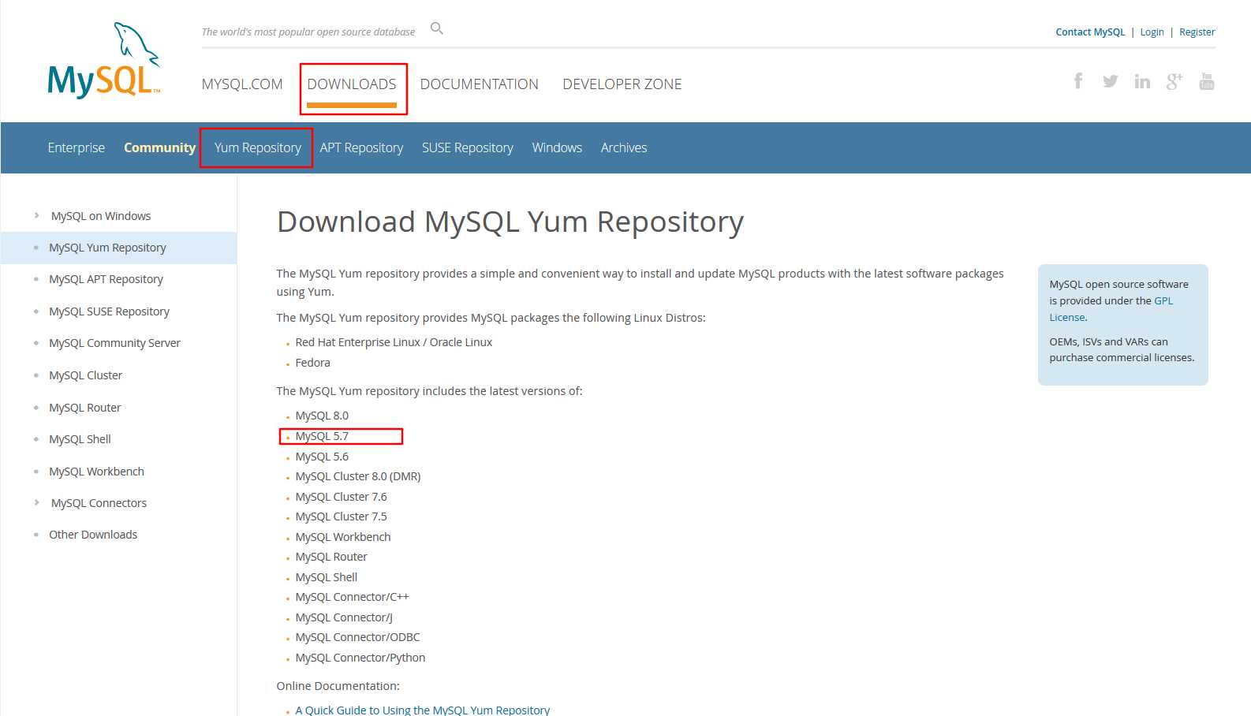This screenshot has width=1251, height=716.
Task: Open the Twitter social icon
Action: coord(1110,81)
